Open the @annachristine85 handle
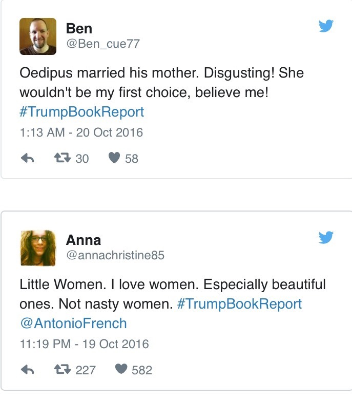 click(115, 255)
